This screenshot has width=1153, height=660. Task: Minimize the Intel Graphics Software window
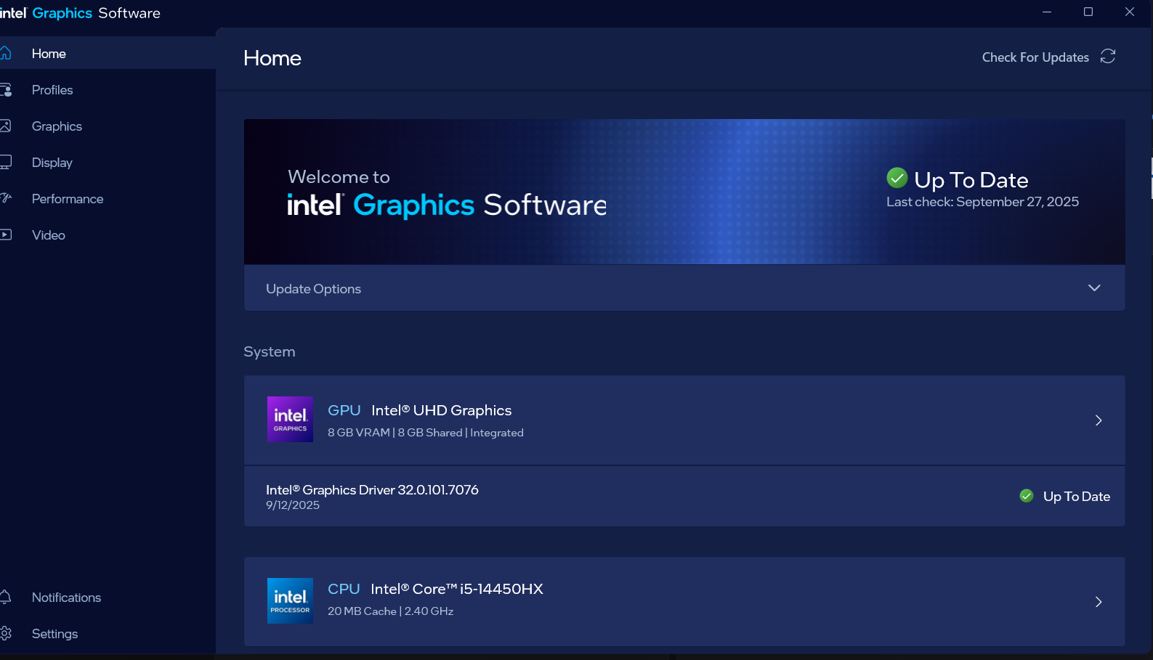1047,12
